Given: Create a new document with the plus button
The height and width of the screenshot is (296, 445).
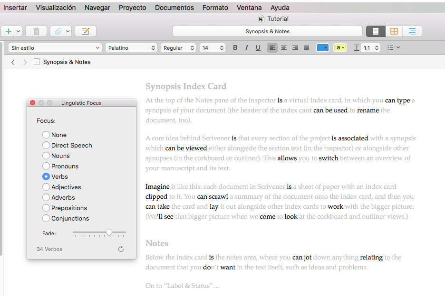Looking at the screenshot, I should pos(7,31).
